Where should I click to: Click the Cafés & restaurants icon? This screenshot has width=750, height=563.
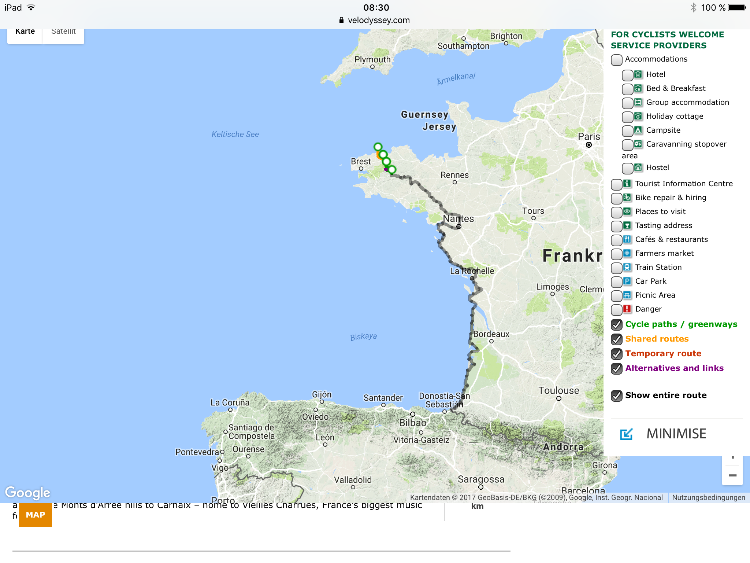pyautogui.click(x=627, y=239)
